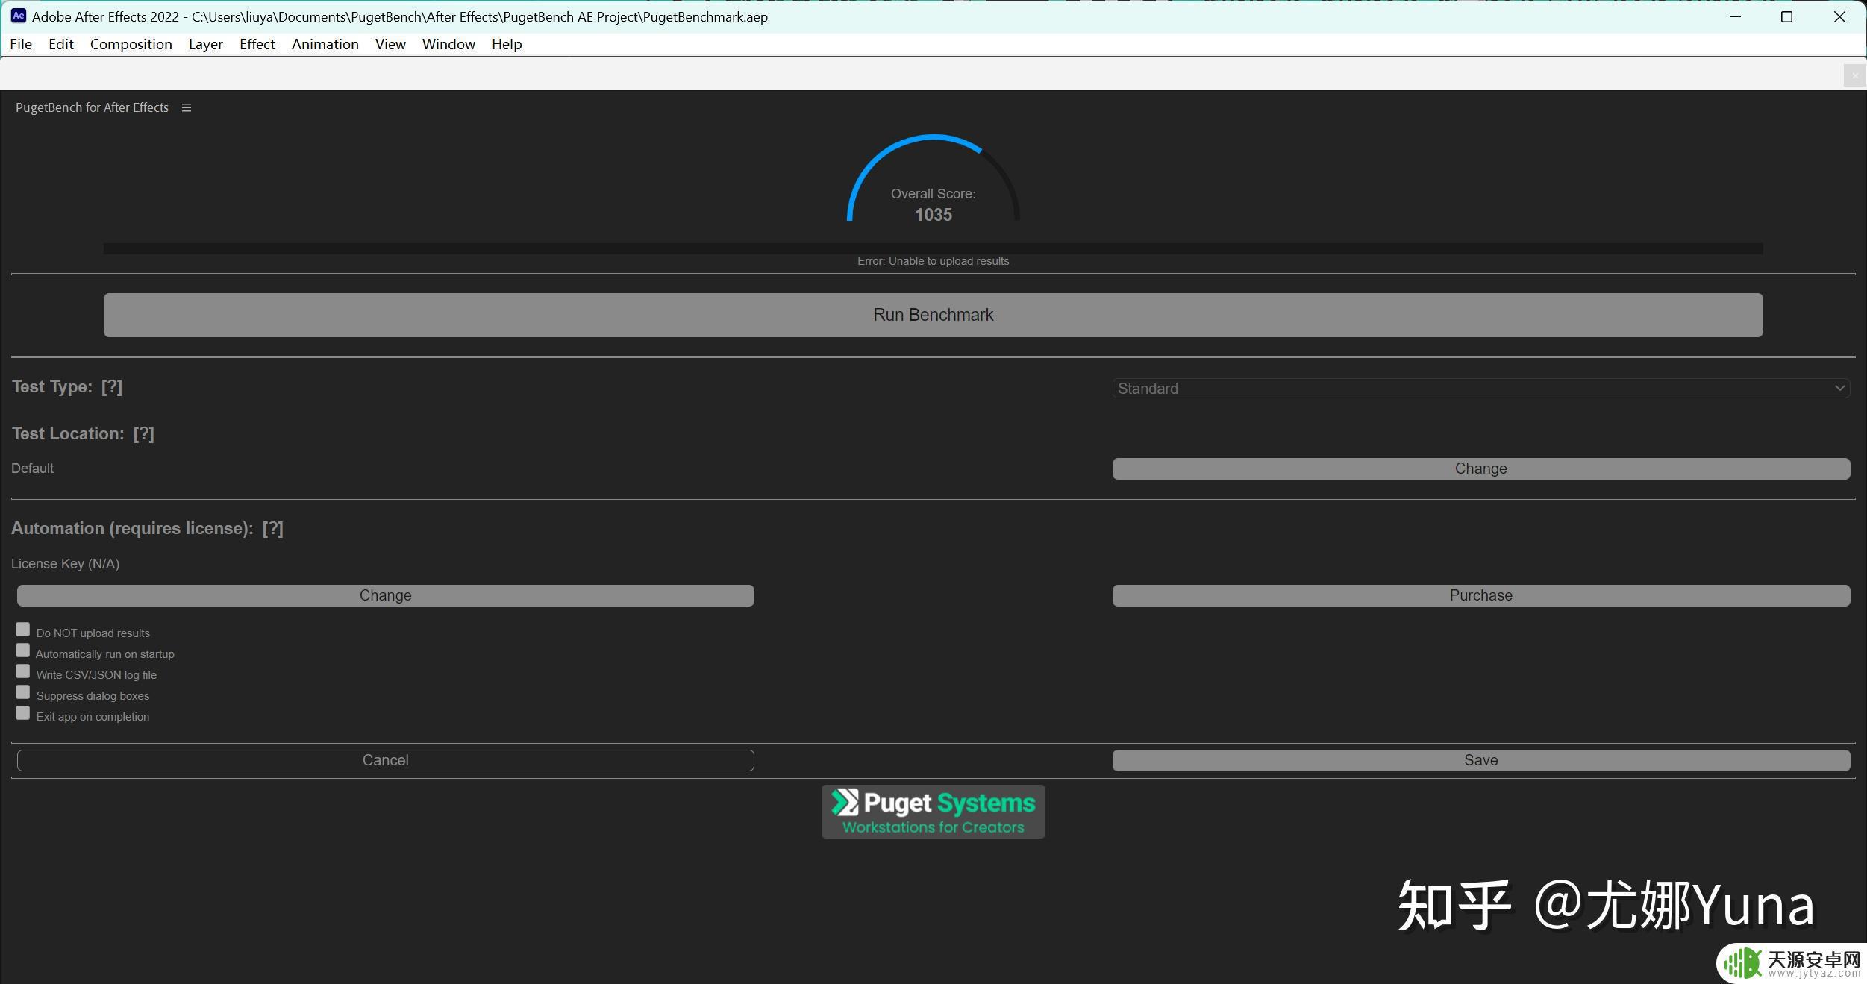Image resolution: width=1867 pixels, height=984 pixels.
Task: Open the Window menu
Action: (x=448, y=44)
